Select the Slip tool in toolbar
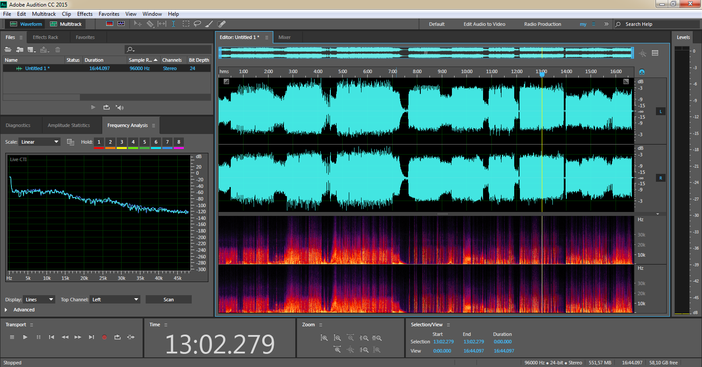This screenshot has height=367, width=702. (x=162, y=24)
